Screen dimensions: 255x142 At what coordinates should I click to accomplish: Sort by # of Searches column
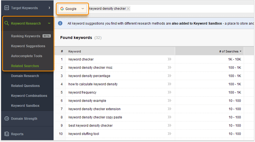230,52
